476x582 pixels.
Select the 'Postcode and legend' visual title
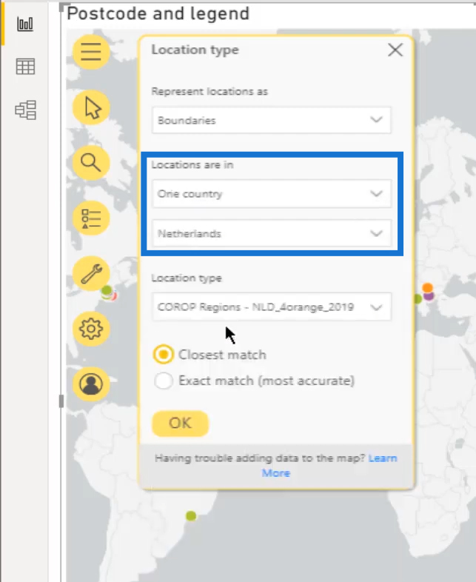tap(158, 14)
